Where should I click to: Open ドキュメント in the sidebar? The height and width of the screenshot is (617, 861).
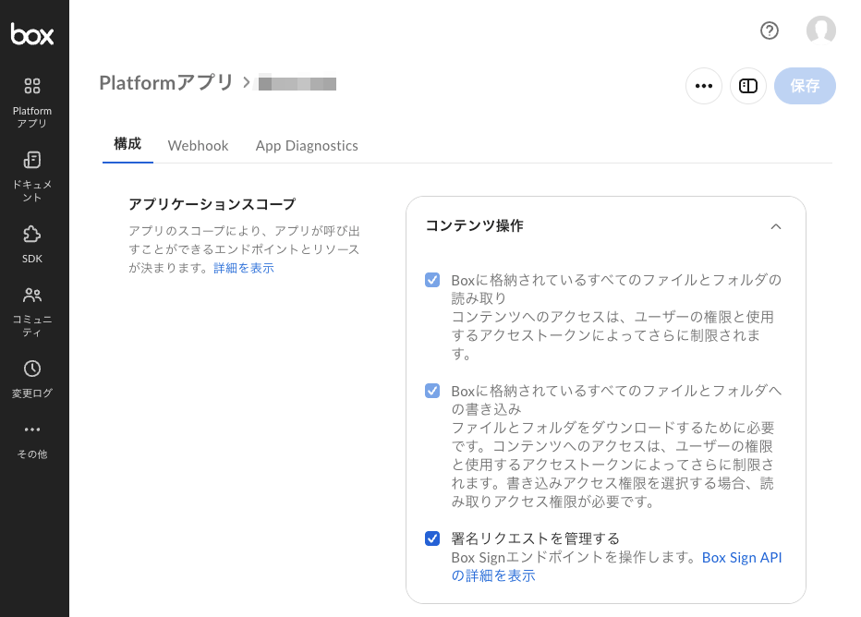coord(32,176)
